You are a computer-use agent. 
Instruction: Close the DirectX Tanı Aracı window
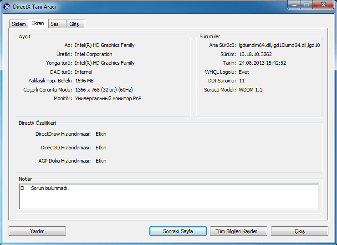pos(323,5)
